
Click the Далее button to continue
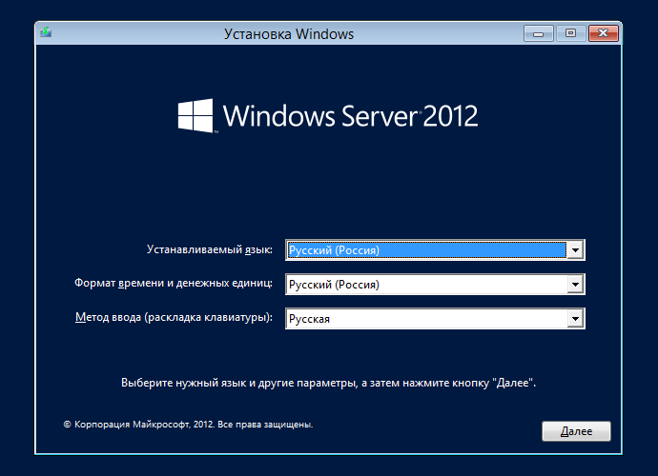click(x=576, y=431)
